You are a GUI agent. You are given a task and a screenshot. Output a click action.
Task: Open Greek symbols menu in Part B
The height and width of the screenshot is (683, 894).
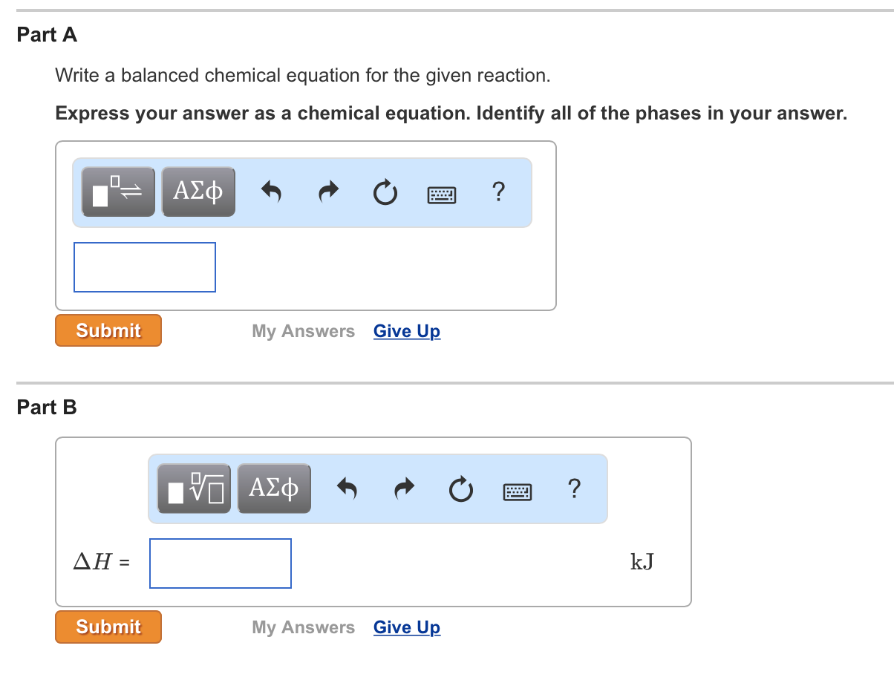pos(274,488)
